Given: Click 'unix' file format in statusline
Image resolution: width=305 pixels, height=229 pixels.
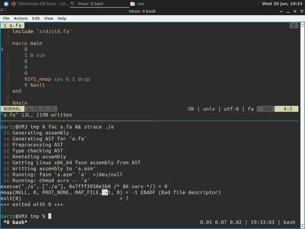Looking at the screenshot, I should [x=209, y=109].
